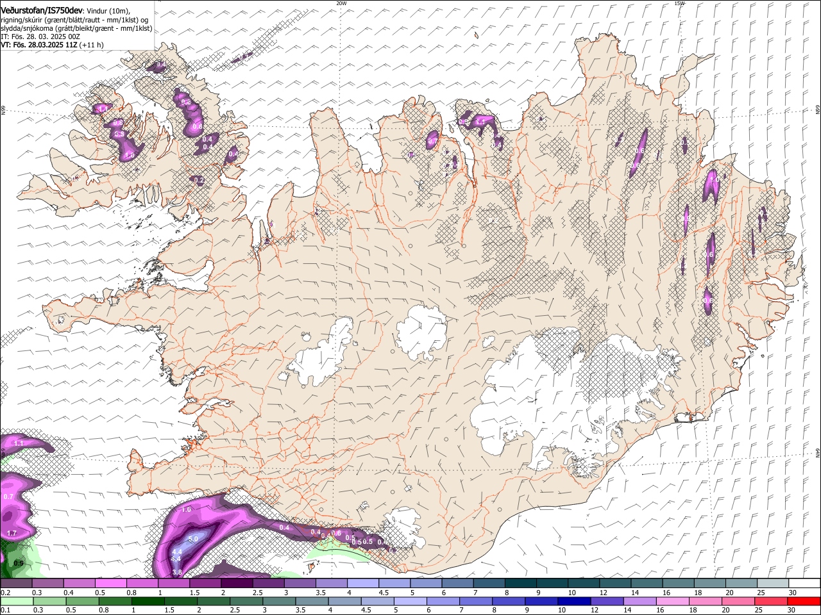Viewport: 821px width, 615px height.
Task: Pick the lower legend 3.5–4 swatch
Action: 312,601
